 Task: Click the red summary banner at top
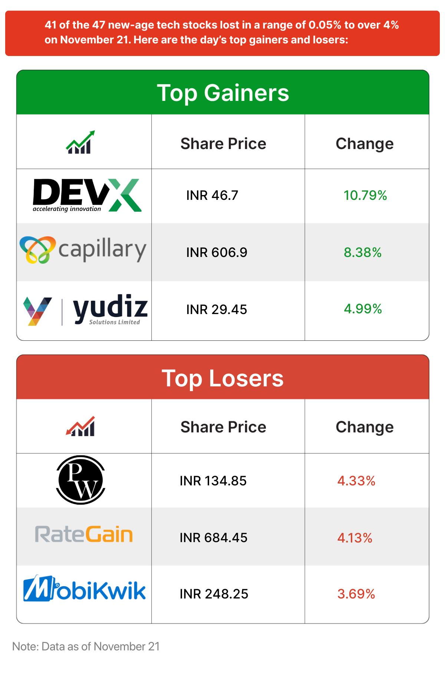(222, 33)
